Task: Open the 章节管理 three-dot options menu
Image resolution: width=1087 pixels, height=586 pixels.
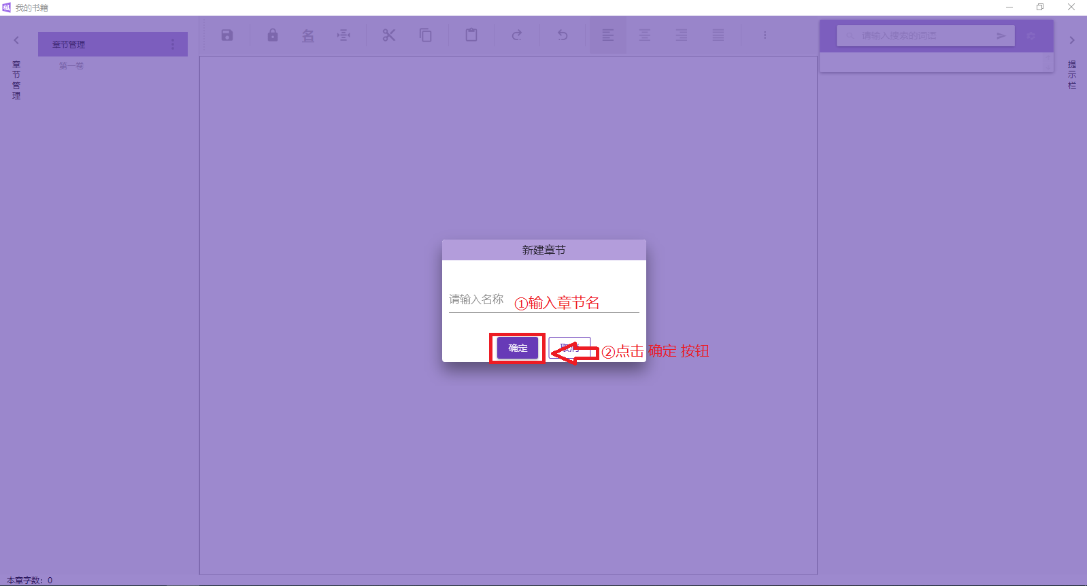Action: pyautogui.click(x=173, y=44)
